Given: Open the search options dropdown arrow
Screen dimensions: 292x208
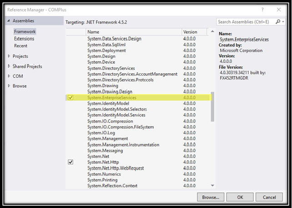Looking at the screenshot, I should [x=283, y=22].
